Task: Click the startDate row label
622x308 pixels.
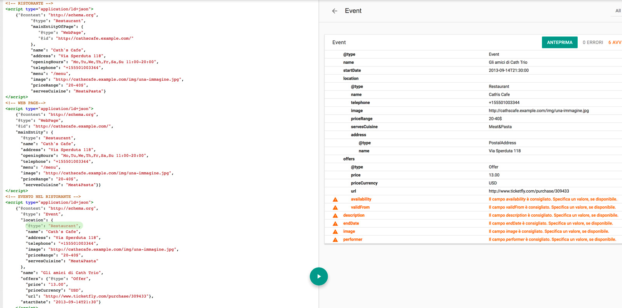Action: [x=352, y=70]
